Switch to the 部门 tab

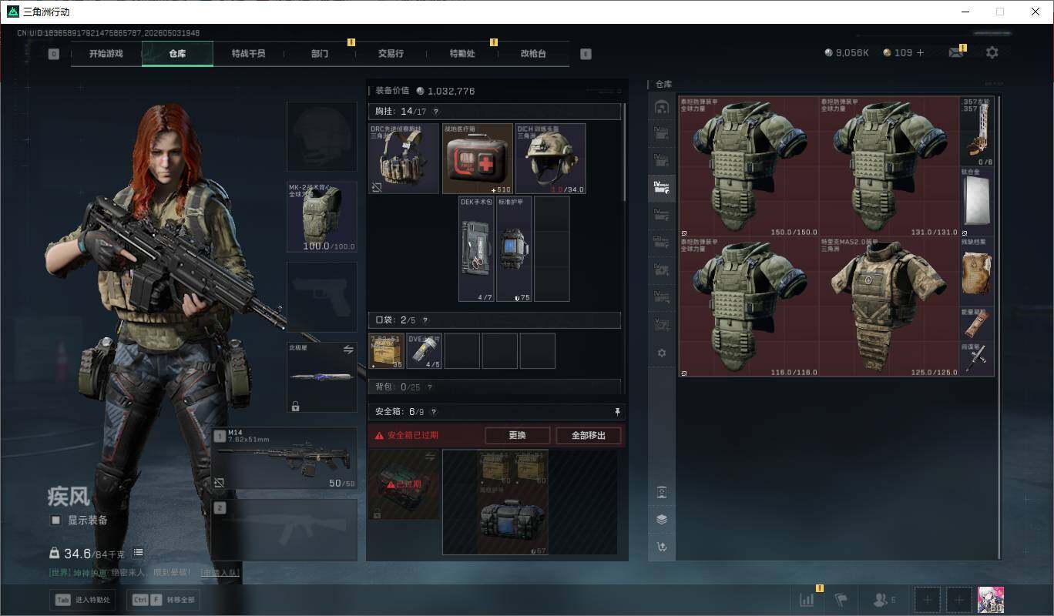coord(320,54)
